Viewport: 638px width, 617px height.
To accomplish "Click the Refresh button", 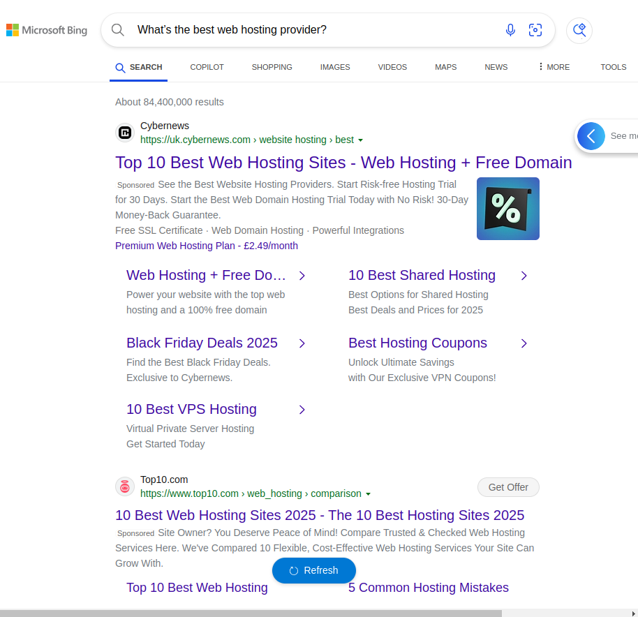I will click(313, 570).
